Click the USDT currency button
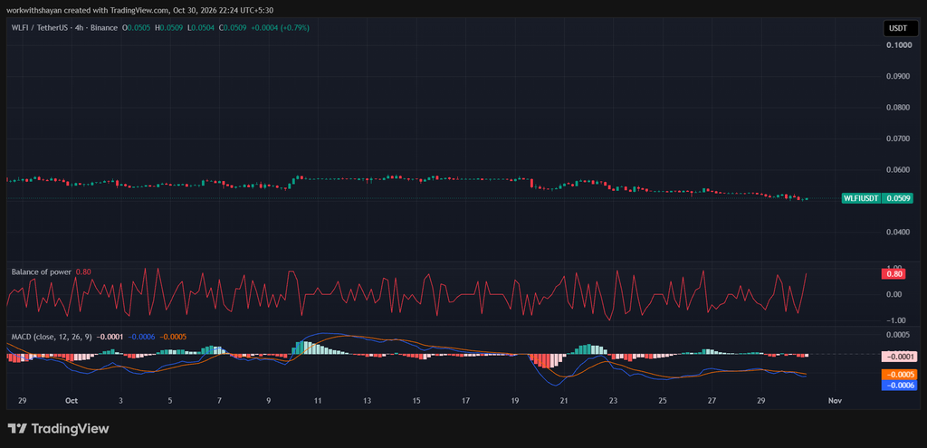The width and height of the screenshot is (927, 448). click(899, 28)
